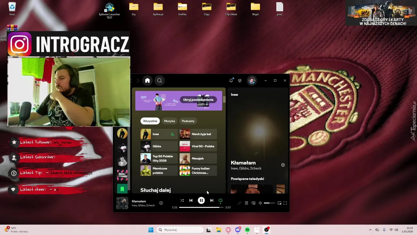Enter Spotify full screen mode
417x235 pixels.
point(285,203)
